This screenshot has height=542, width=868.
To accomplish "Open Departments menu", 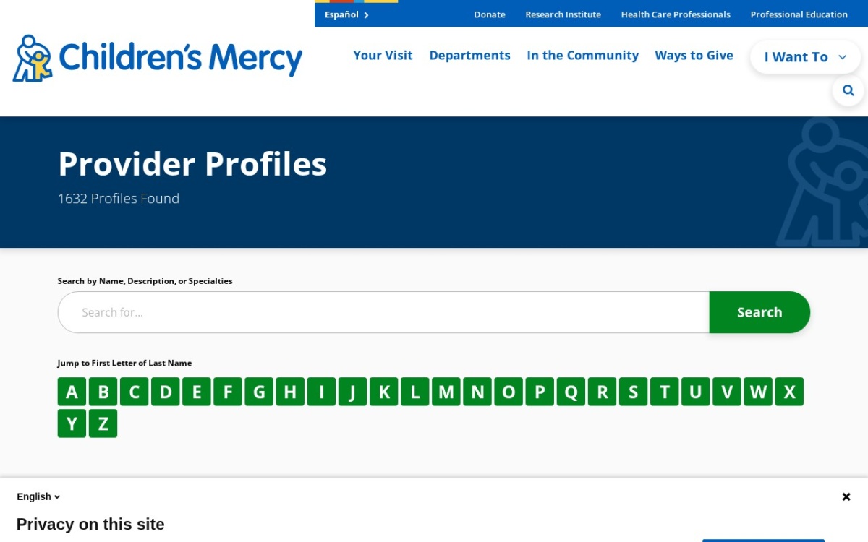I will coord(469,56).
